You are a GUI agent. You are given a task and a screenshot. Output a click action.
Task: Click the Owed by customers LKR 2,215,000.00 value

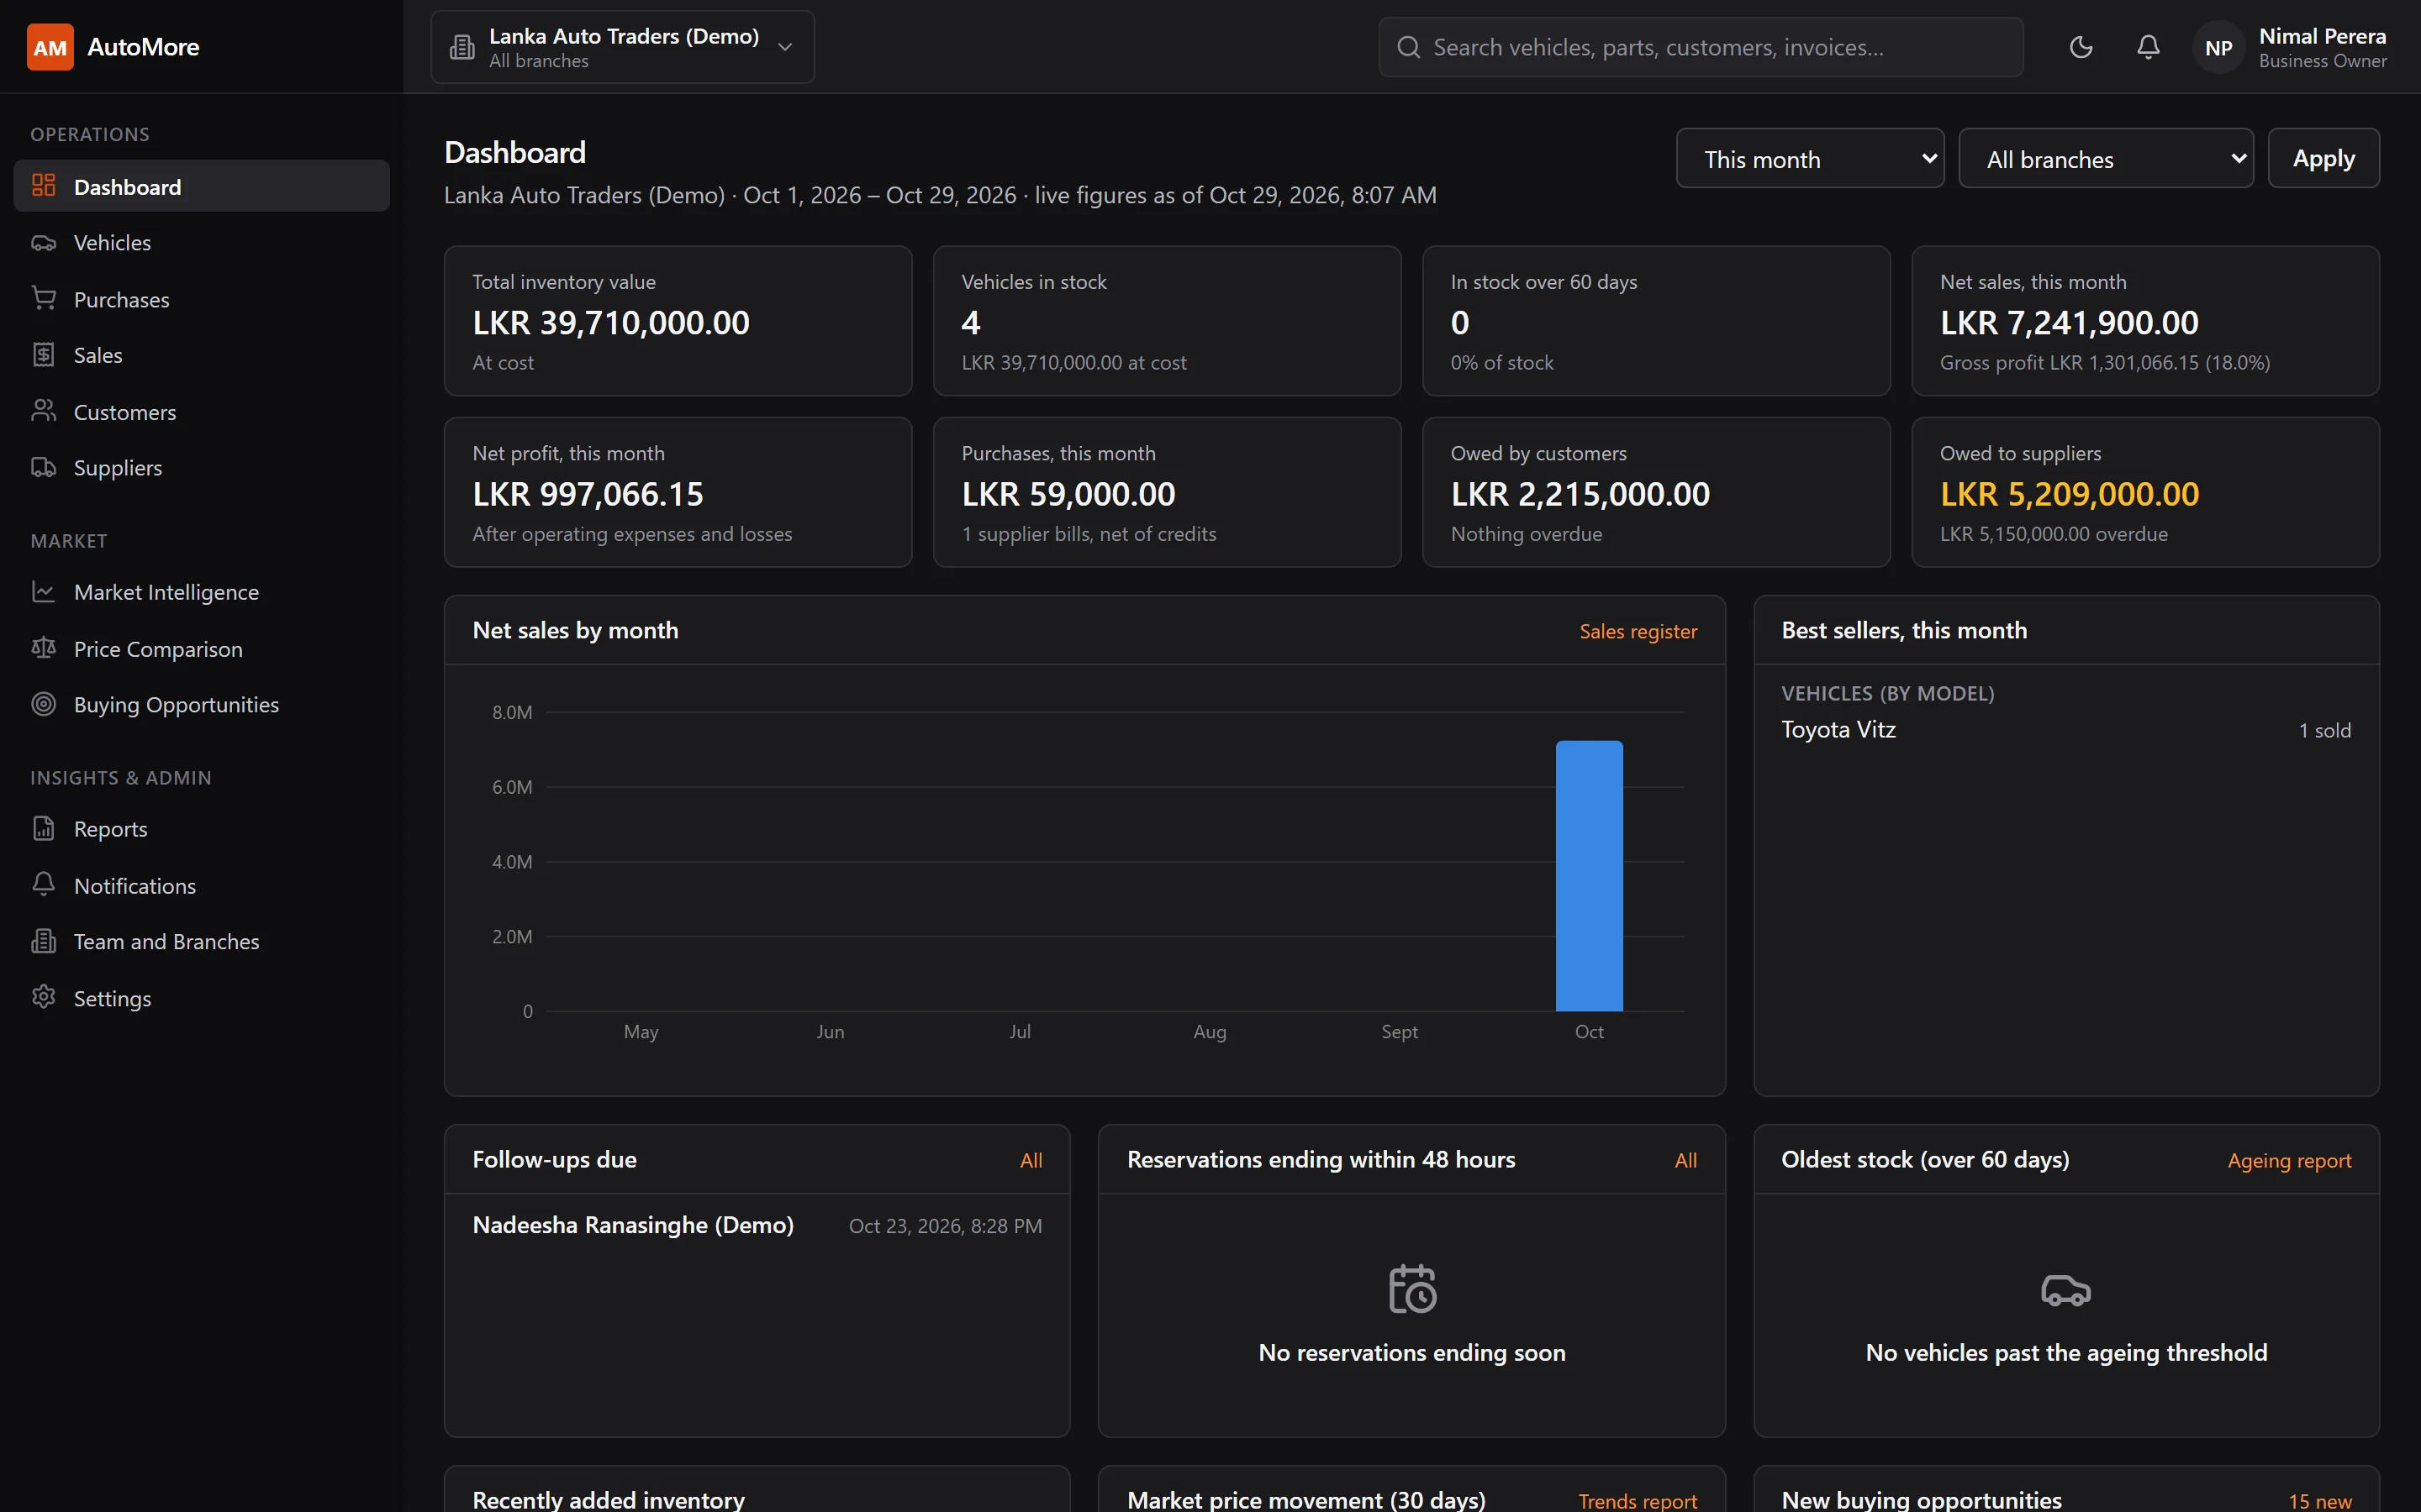click(x=1580, y=494)
